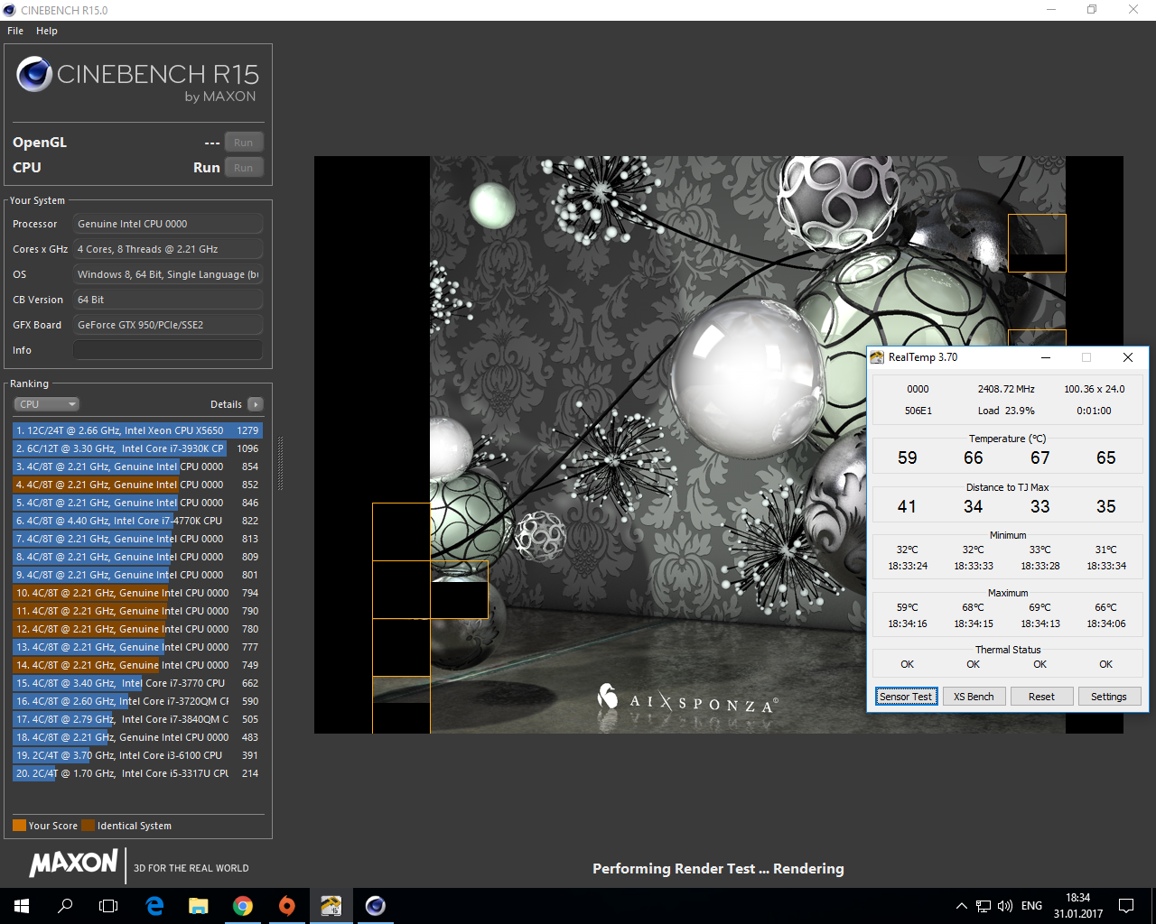1156x924 pixels.
Task: Open the taskbar search icon
Action: tap(65, 906)
